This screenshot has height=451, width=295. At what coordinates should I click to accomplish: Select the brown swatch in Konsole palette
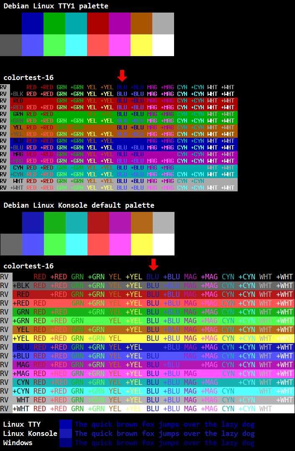142,223
